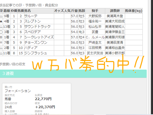153x115 pixels.
Task: Click the 馬体重(kg) column header
Action: 134,11
